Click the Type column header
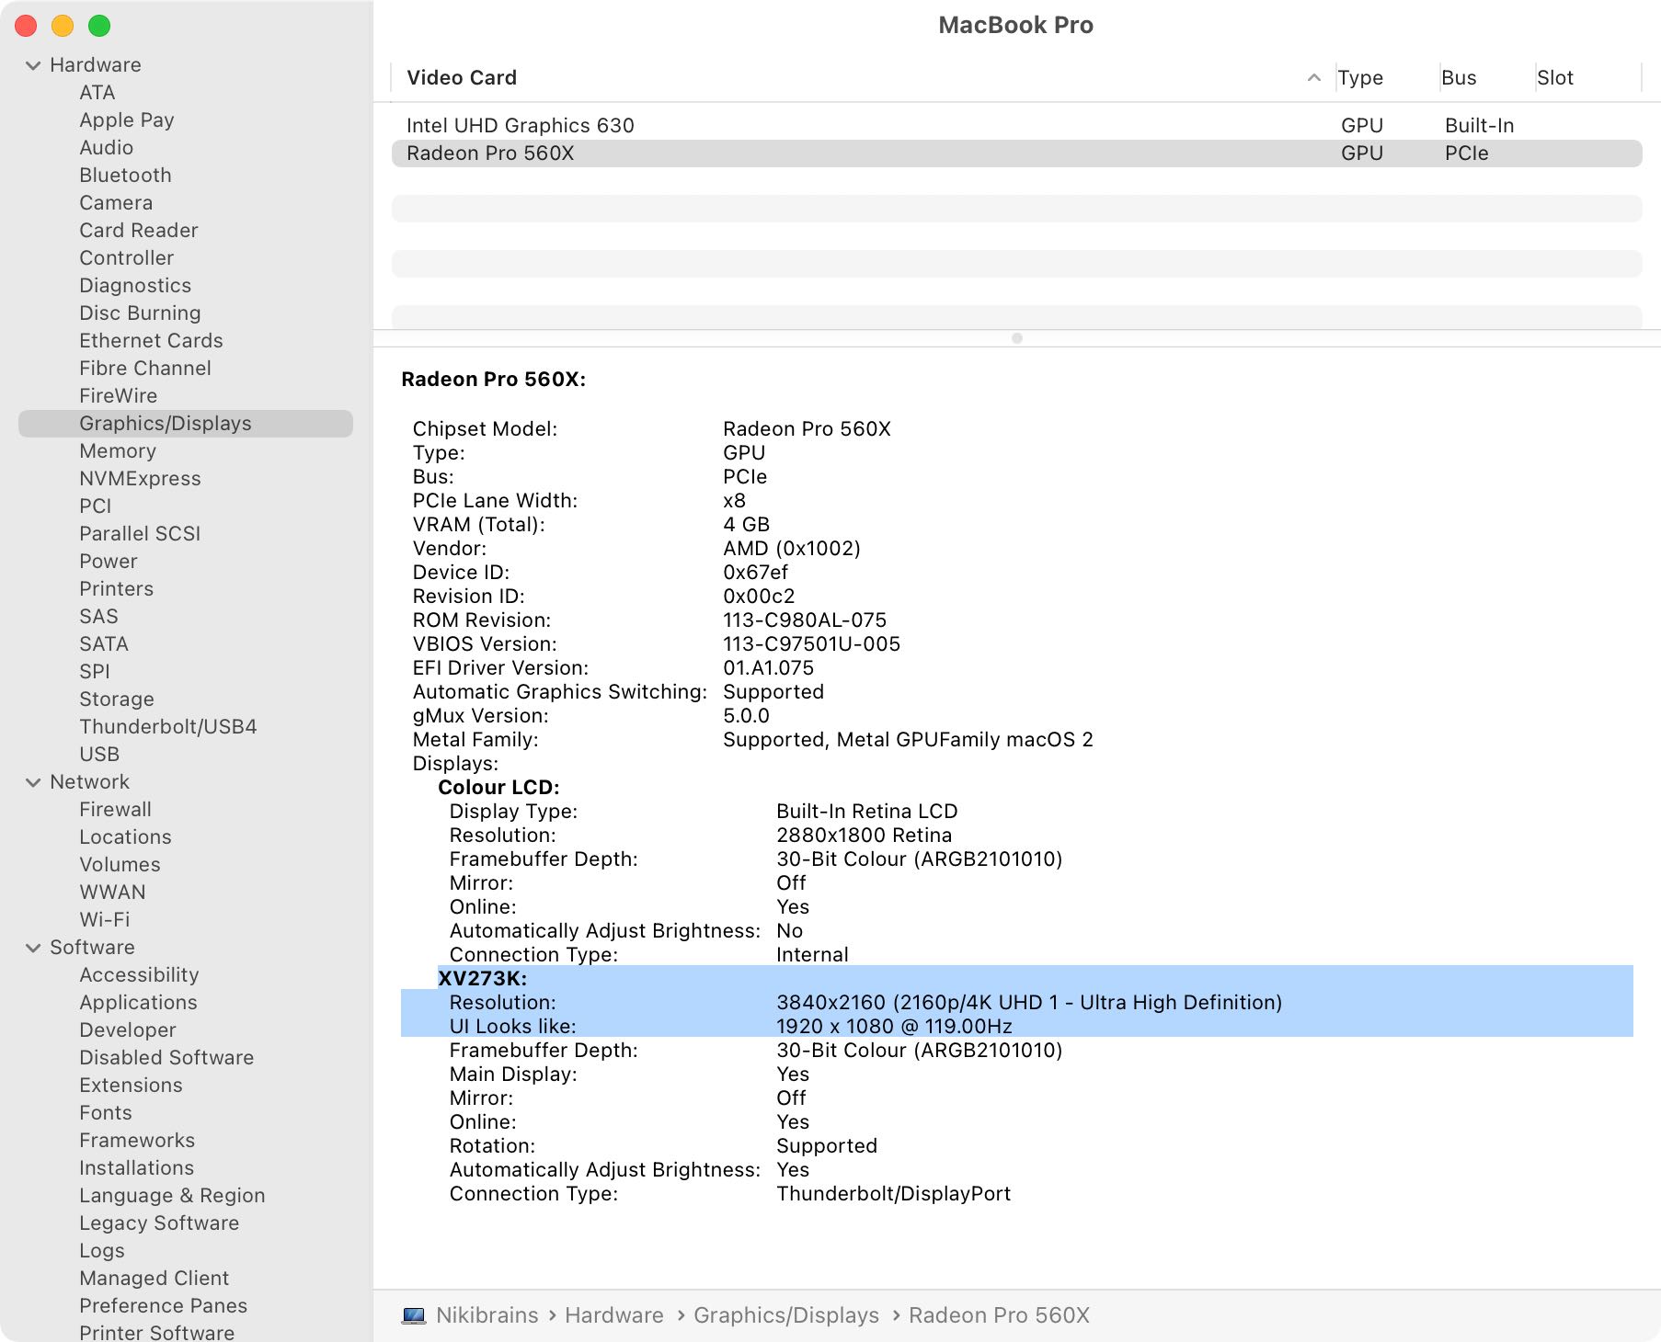Image resolution: width=1661 pixels, height=1342 pixels. coord(1359,78)
